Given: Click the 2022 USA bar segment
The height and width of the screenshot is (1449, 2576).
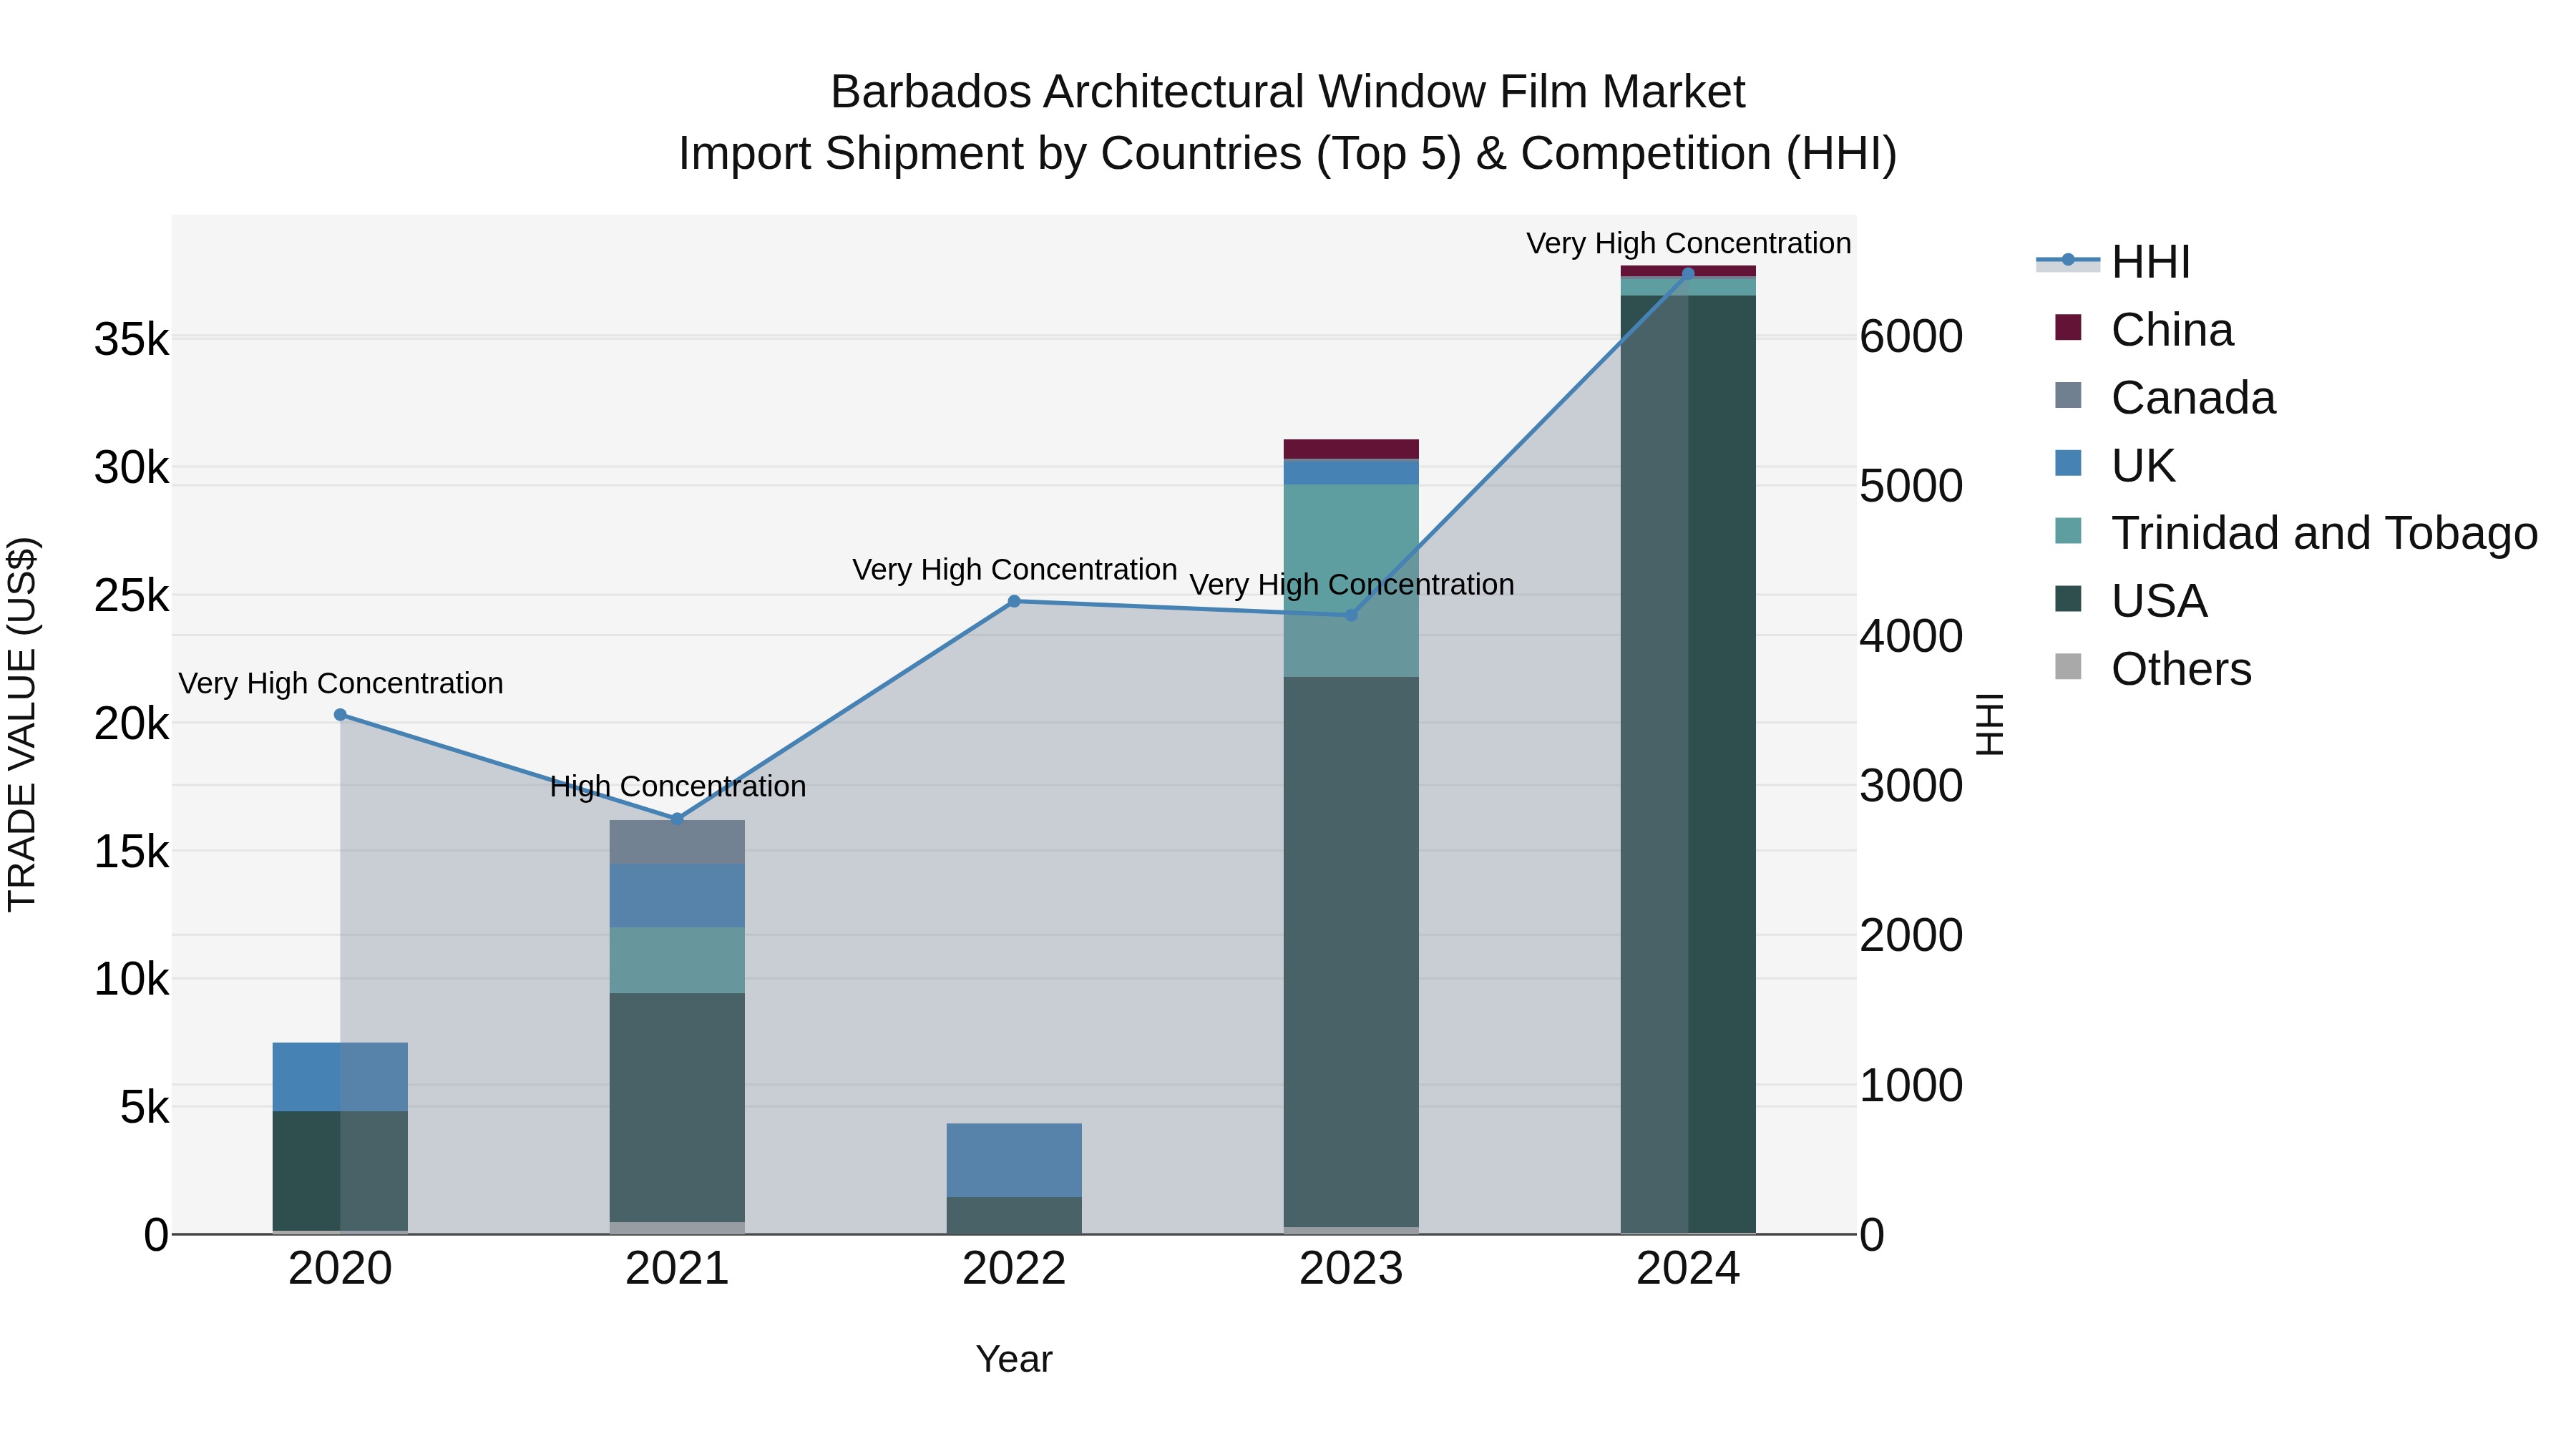Looking at the screenshot, I should [1014, 1216].
